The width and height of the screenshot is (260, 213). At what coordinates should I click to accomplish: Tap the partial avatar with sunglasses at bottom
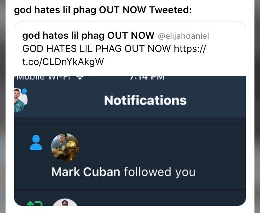pyautogui.click(x=65, y=202)
